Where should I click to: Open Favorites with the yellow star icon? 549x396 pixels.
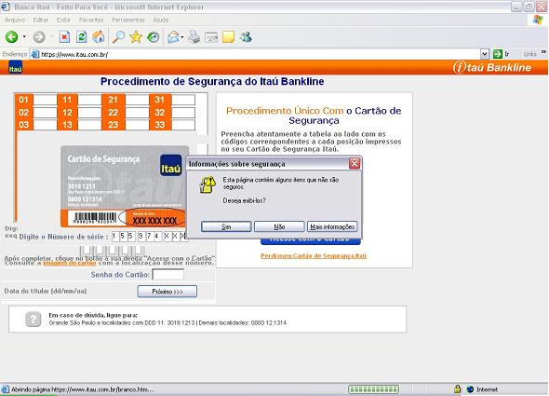[x=136, y=37]
